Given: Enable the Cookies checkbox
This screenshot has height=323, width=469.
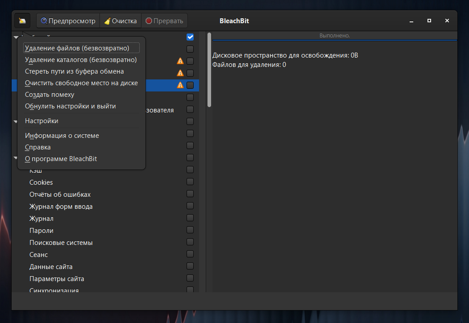Looking at the screenshot, I should (190, 182).
